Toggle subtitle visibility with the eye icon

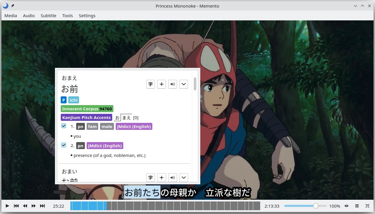347,206
